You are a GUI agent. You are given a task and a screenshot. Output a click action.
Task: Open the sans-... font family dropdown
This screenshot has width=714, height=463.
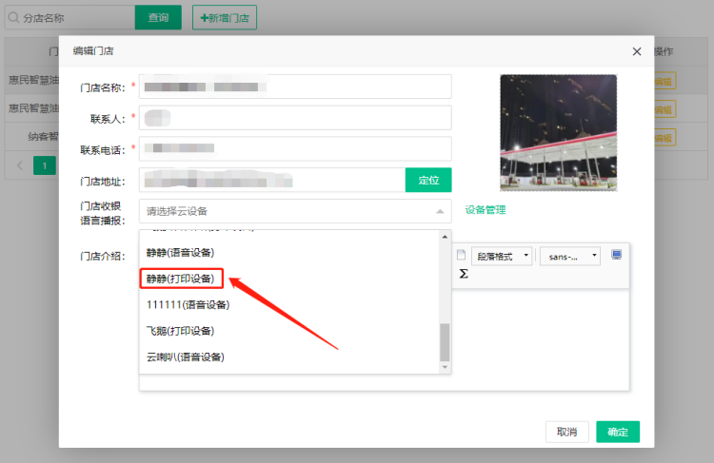pos(570,257)
